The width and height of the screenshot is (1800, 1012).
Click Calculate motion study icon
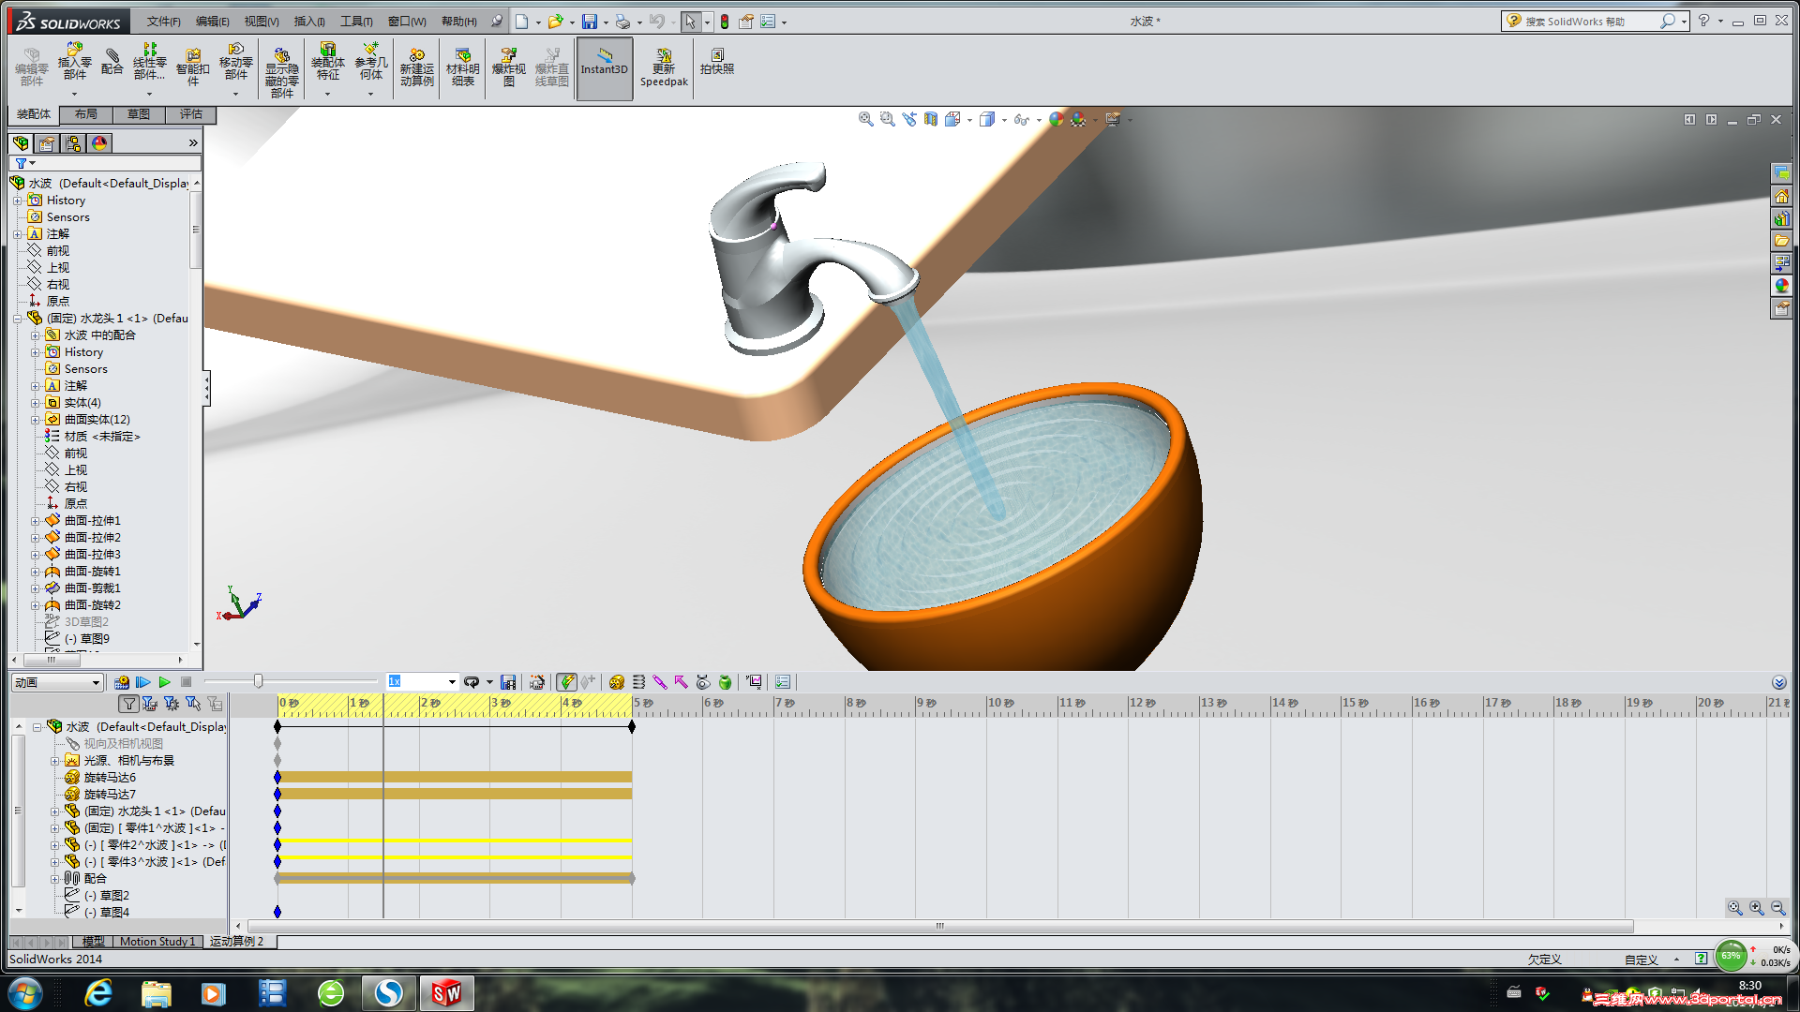(x=122, y=682)
